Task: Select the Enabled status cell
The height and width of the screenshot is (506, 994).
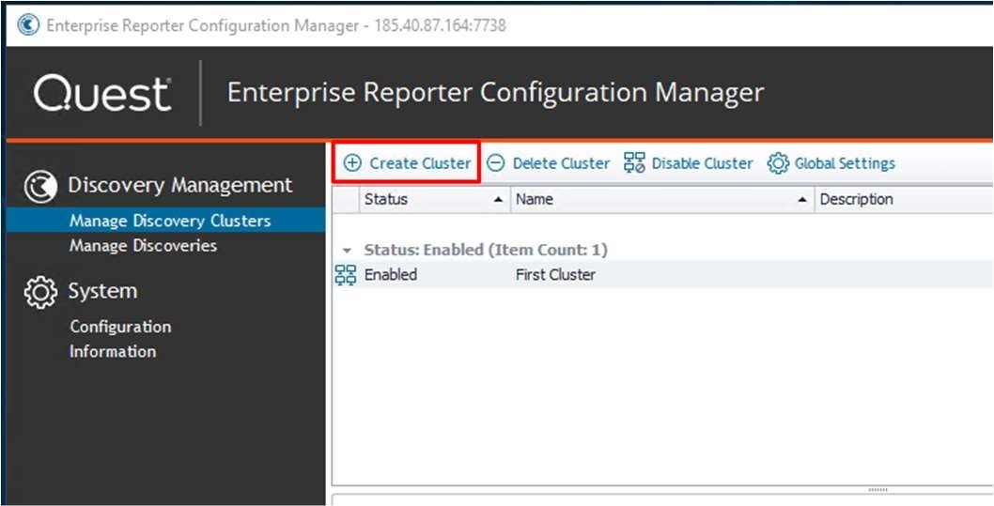Action: (391, 275)
